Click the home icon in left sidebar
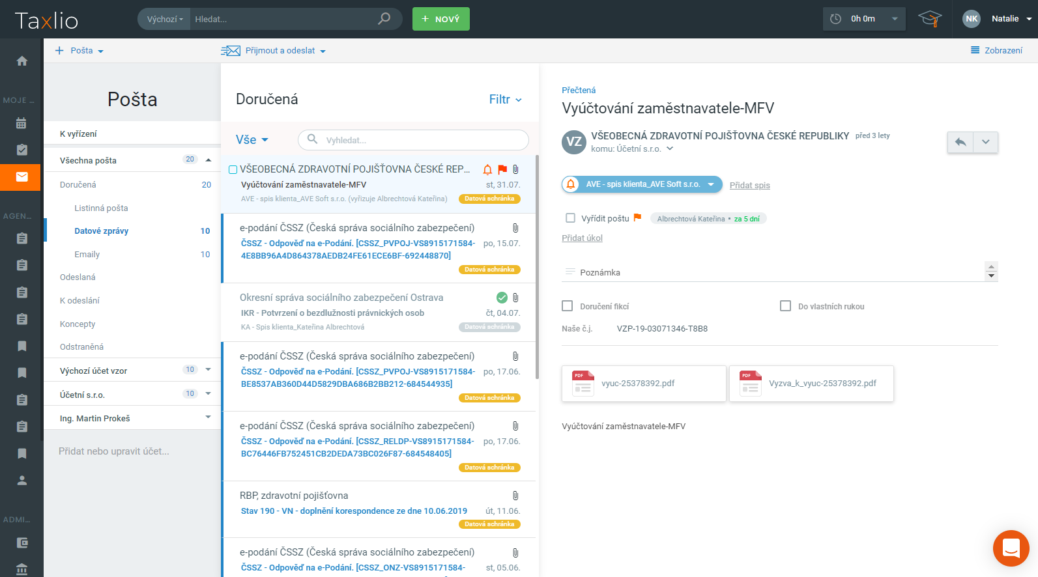Screen dimensions: 1038x577 [22, 61]
